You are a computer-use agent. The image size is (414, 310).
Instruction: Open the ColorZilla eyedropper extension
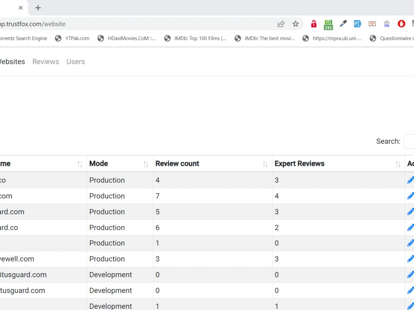pos(343,24)
